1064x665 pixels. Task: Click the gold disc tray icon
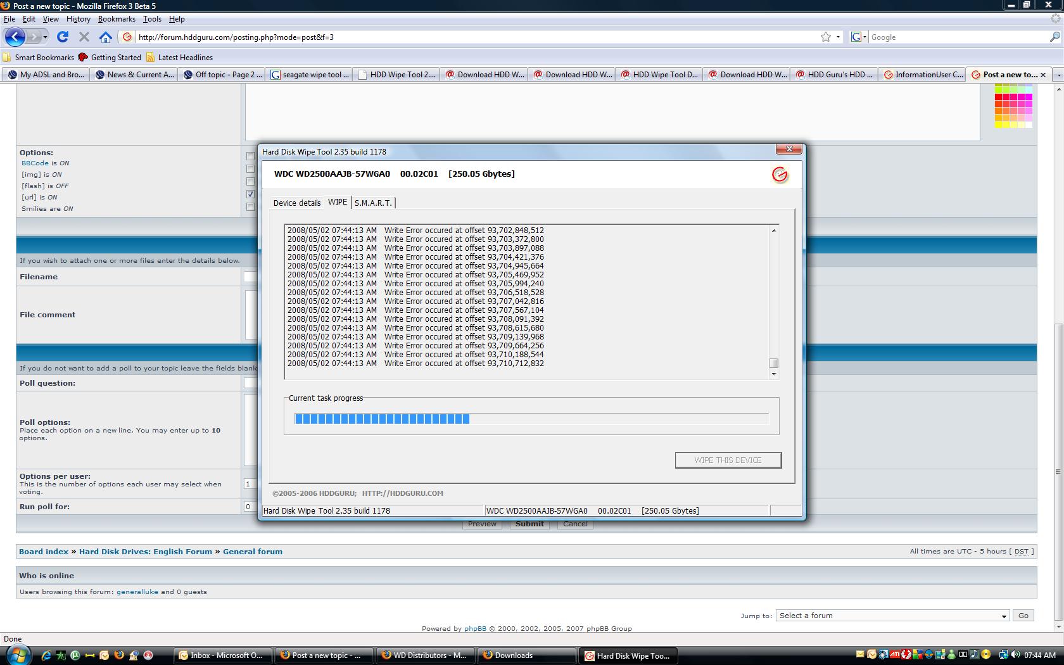pos(986,655)
